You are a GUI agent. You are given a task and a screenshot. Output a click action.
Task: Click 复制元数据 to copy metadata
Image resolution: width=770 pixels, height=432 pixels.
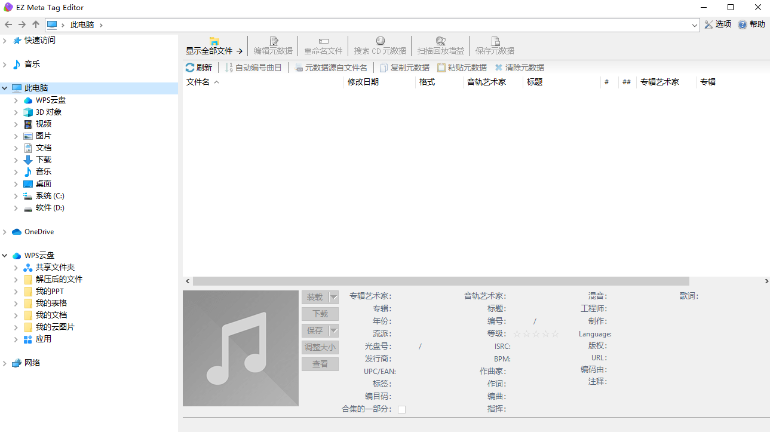[x=404, y=67]
